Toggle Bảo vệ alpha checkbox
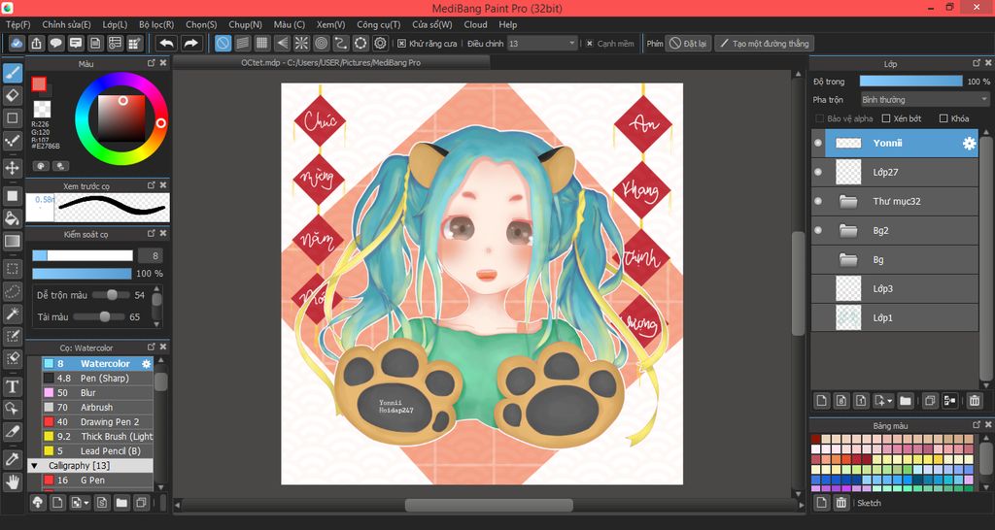 point(819,118)
